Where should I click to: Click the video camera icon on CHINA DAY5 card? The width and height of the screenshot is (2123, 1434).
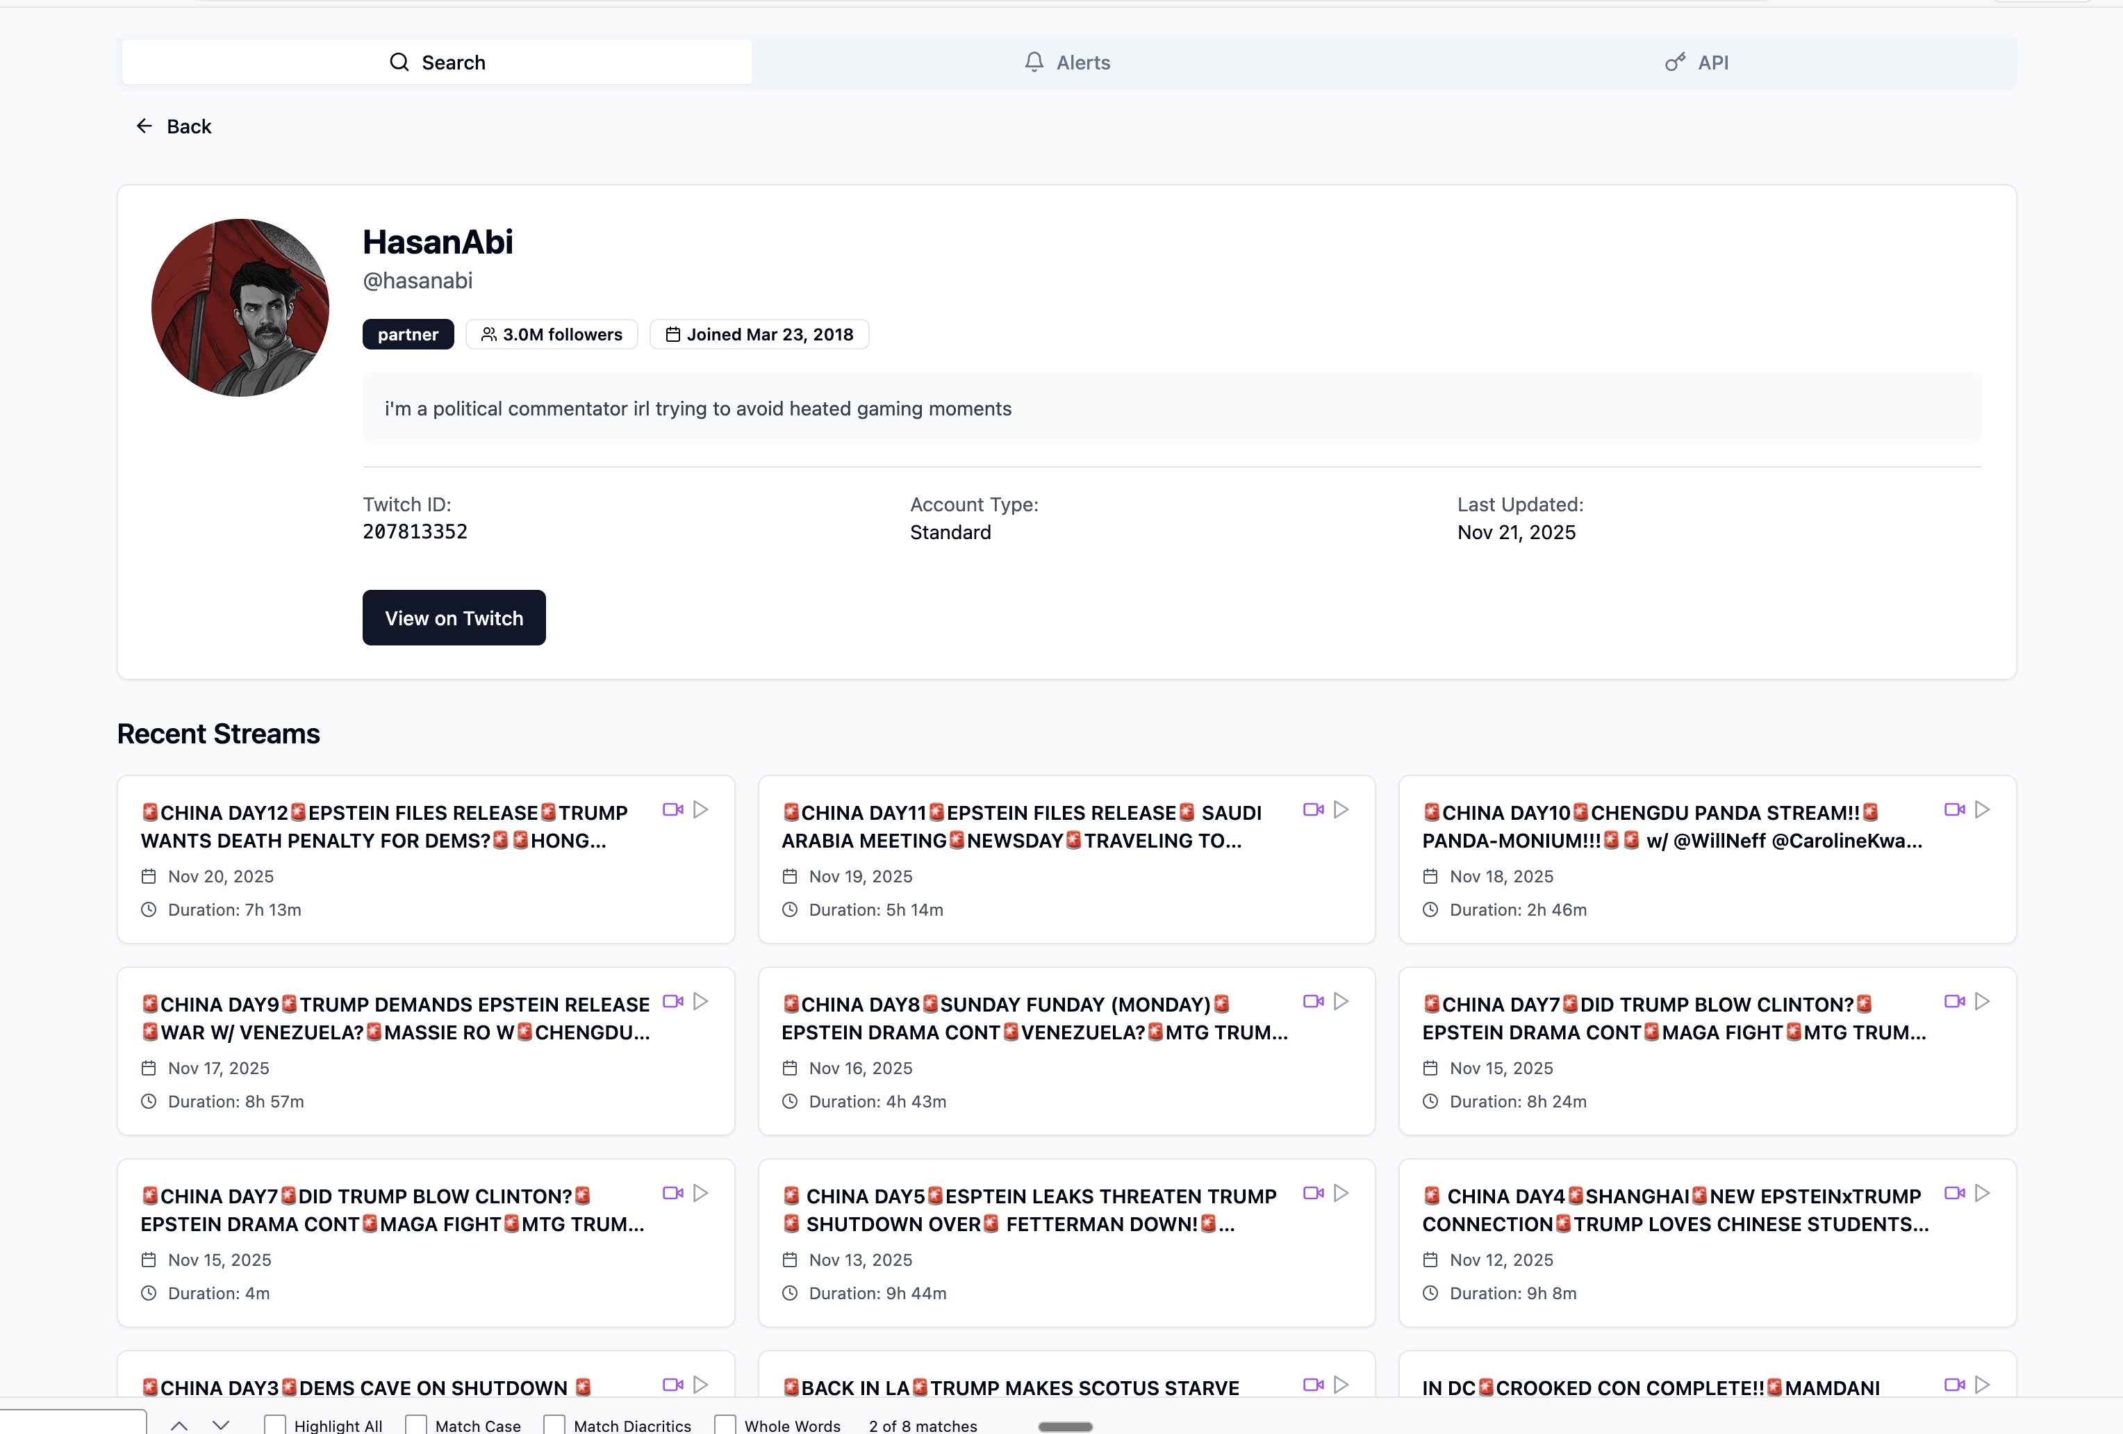1314,1193
